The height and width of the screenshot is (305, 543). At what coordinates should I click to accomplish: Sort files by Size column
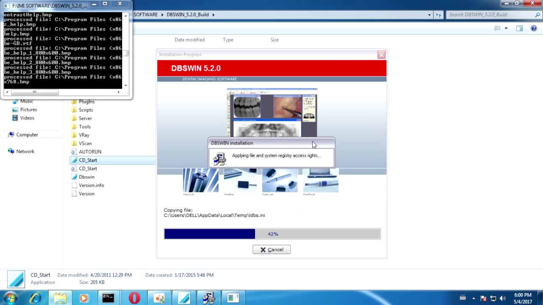tap(274, 40)
